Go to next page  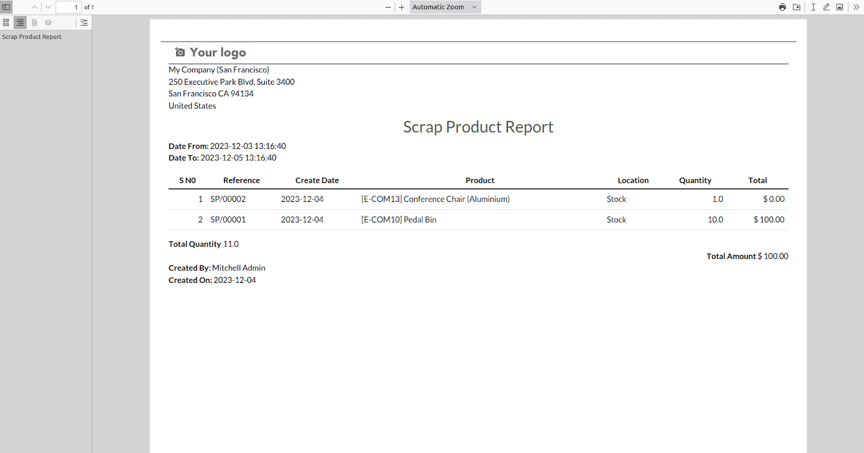pos(48,7)
